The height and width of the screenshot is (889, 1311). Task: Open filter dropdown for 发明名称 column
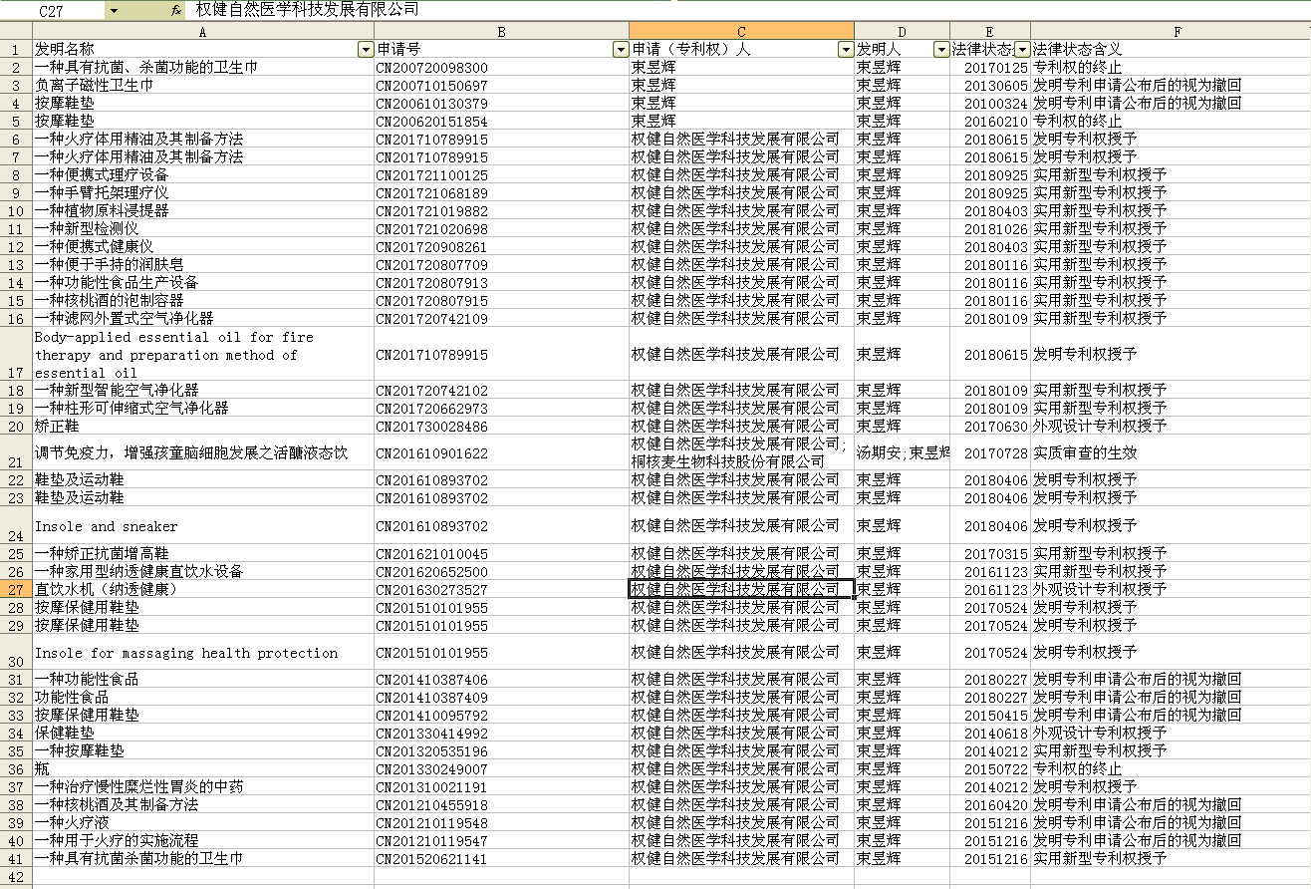[365, 50]
